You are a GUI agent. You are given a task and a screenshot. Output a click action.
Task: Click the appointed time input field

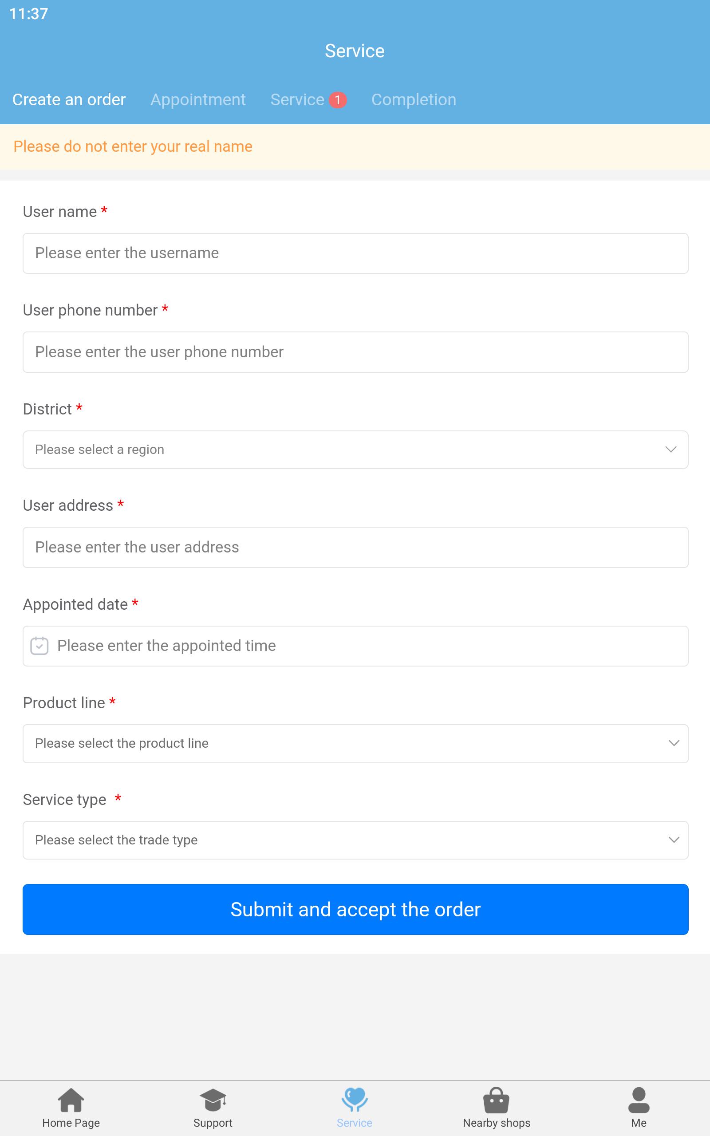[x=355, y=646]
